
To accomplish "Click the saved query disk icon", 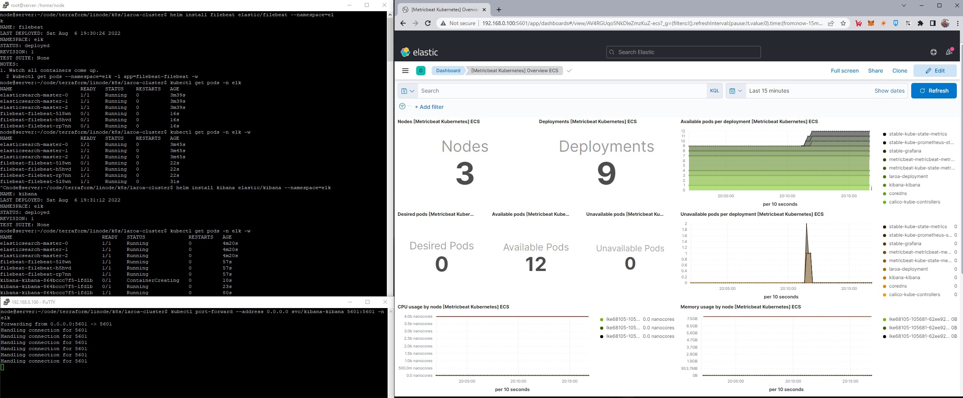I will click(x=408, y=91).
